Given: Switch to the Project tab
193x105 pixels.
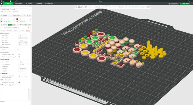Looking at the screenshot, I should (39, 4).
